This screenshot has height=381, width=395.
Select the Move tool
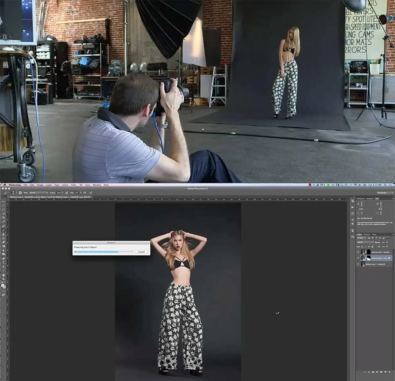tap(4, 201)
